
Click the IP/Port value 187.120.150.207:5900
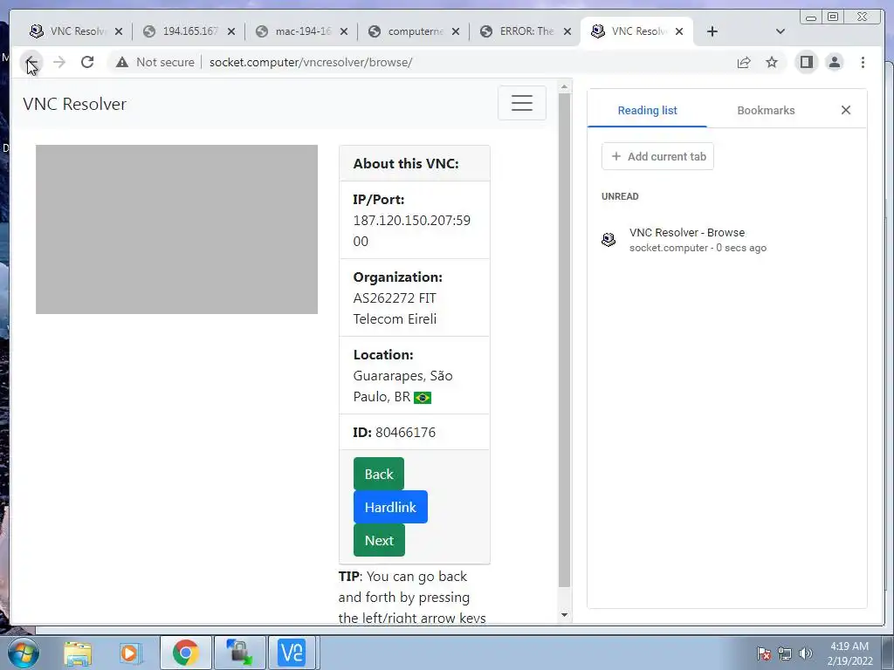point(412,230)
